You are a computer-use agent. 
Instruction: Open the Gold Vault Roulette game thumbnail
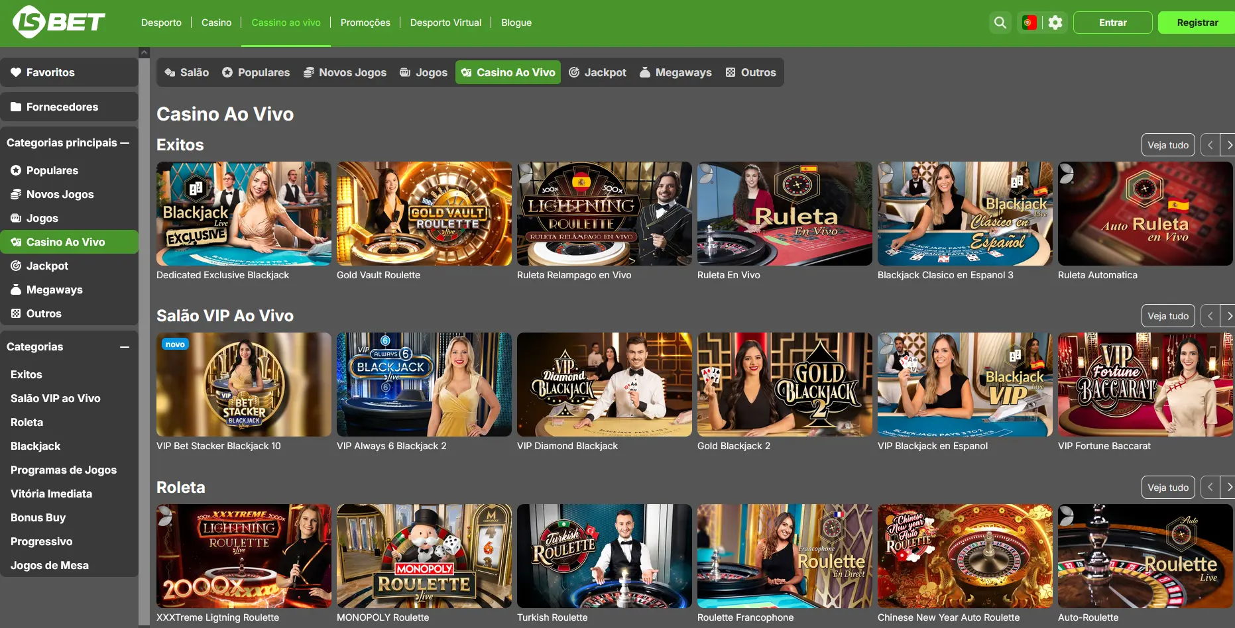[x=424, y=213]
